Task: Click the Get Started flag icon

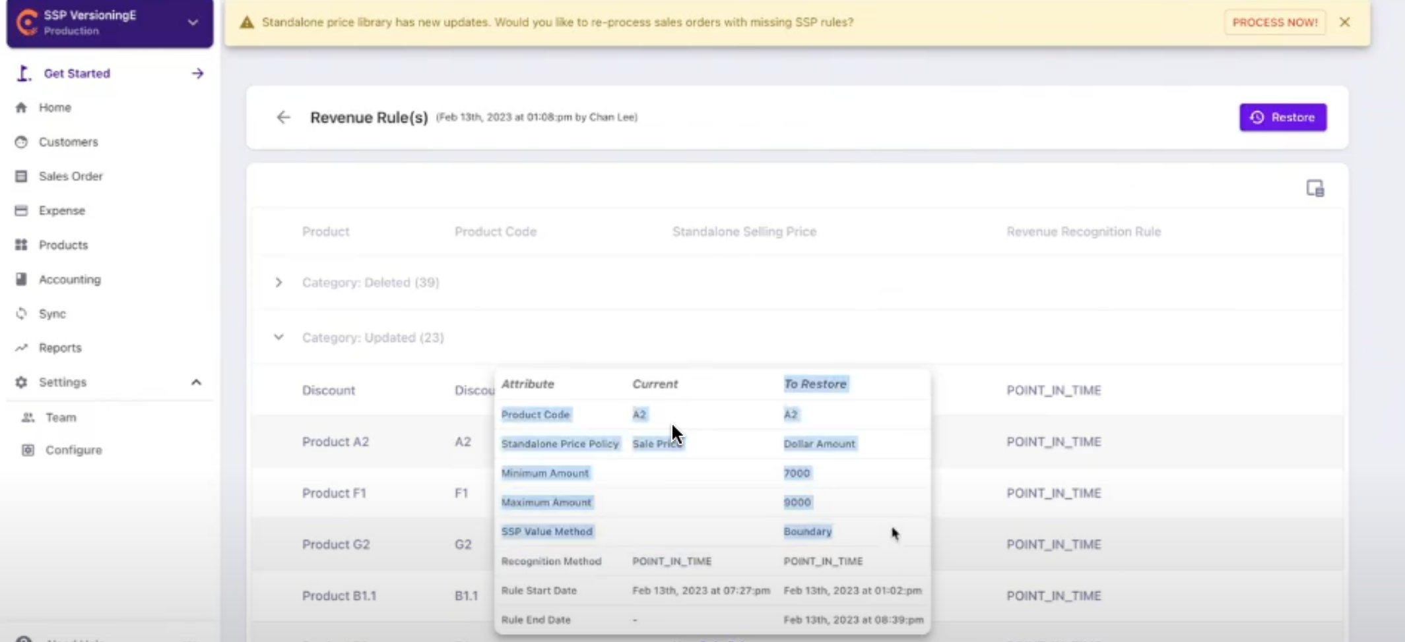Action: pyautogui.click(x=24, y=73)
